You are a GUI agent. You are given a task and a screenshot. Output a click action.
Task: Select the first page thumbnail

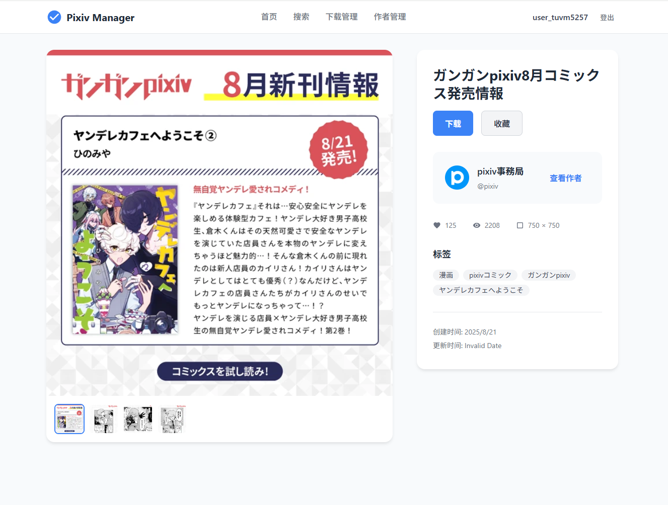coord(69,419)
